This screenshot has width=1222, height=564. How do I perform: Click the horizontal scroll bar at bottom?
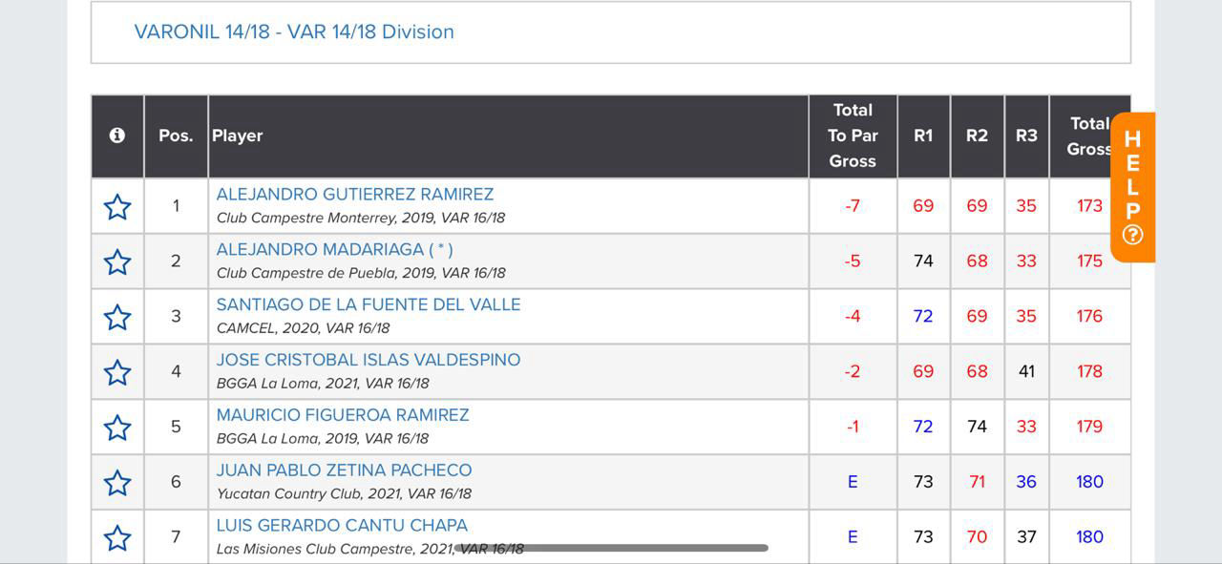tap(611, 548)
